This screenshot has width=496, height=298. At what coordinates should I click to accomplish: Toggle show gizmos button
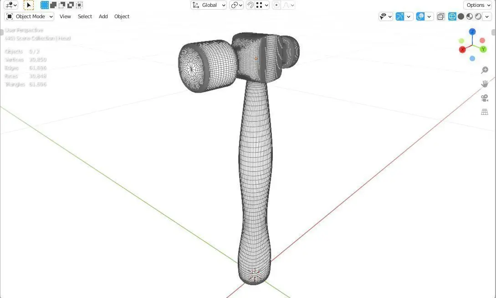pos(400,16)
